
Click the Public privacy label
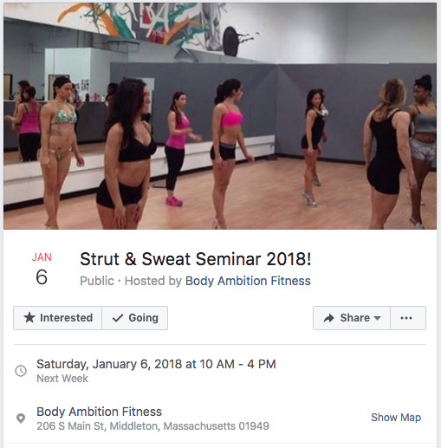pos(97,281)
